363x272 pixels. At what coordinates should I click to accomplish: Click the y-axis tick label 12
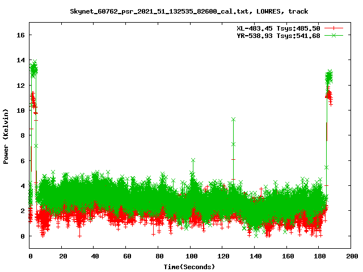point(20,86)
